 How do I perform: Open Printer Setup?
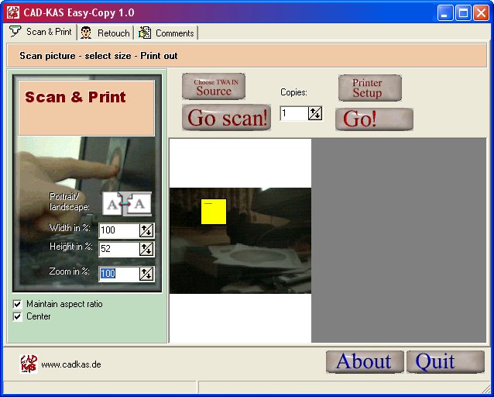point(369,88)
